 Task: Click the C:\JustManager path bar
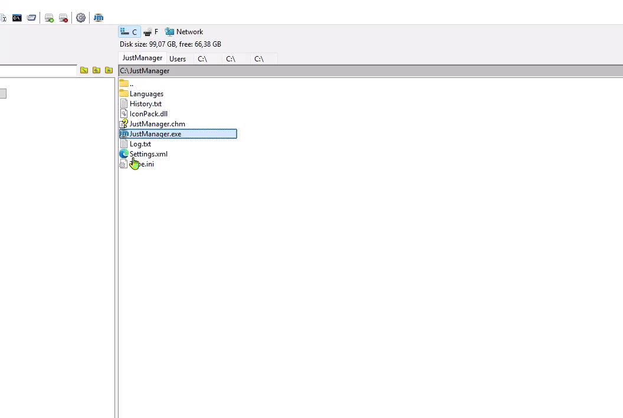point(370,71)
